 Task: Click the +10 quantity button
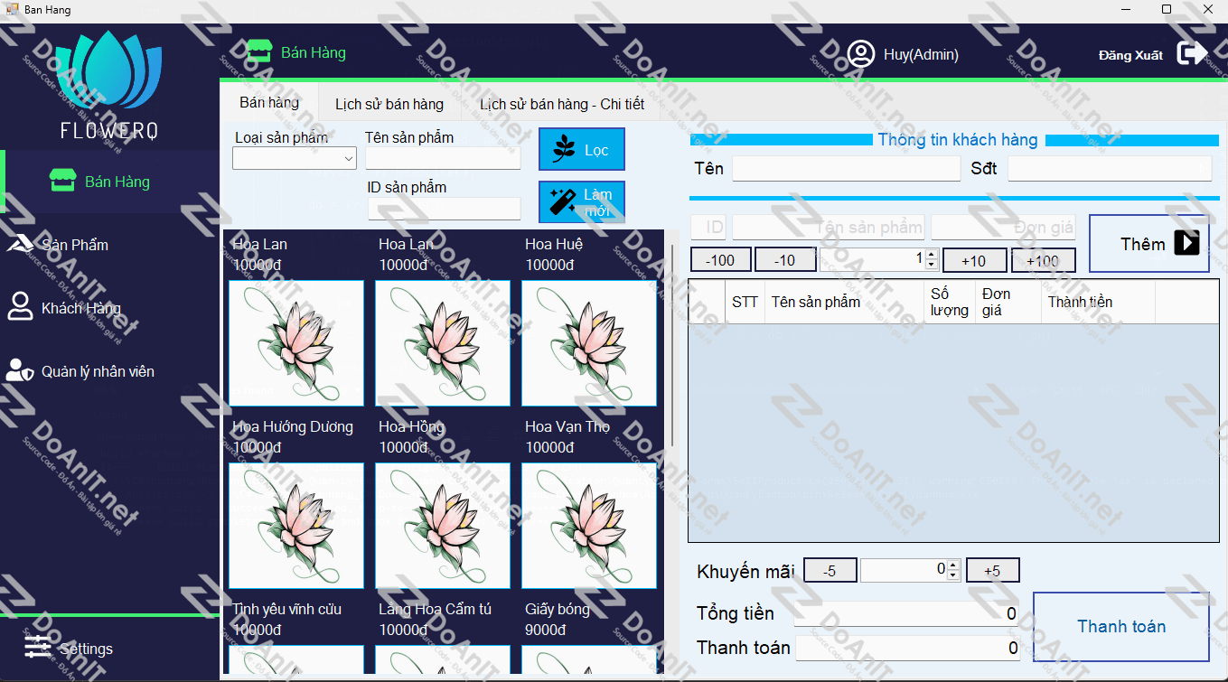coord(973,260)
